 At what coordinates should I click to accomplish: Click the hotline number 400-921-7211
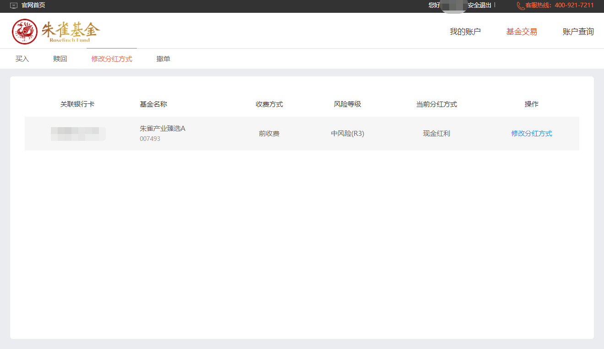click(x=574, y=5)
